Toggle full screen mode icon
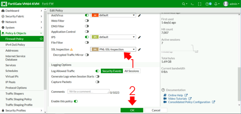Viewport: 241px width, 114px height. [x=200, y=4]
